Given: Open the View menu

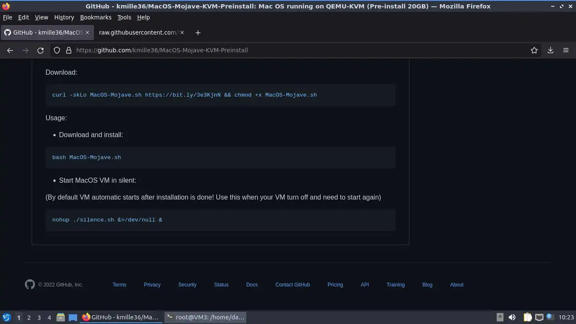Looking at the screenshot, I should [x=41, y=17].
